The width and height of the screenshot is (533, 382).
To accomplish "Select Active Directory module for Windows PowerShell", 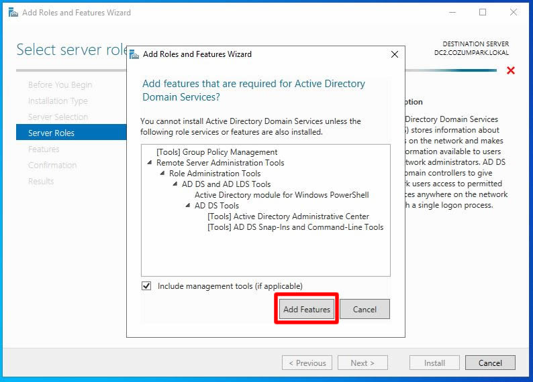I will 281,195.
